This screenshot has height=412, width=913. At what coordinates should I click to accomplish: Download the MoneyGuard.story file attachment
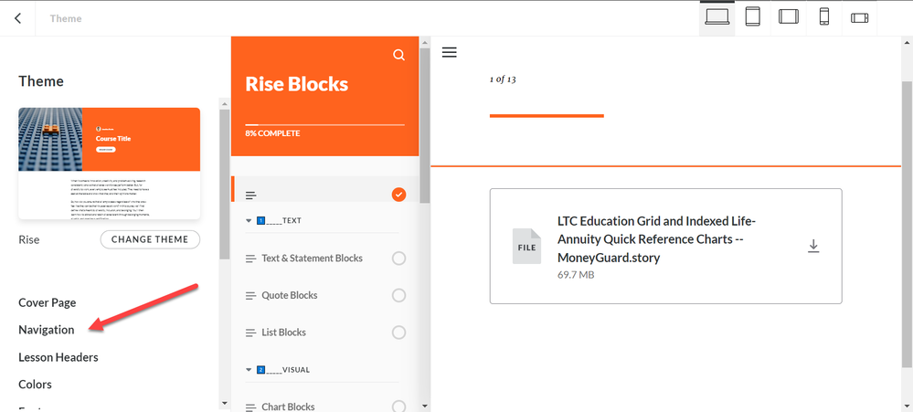pyautogui.click(x=813, y=246)
